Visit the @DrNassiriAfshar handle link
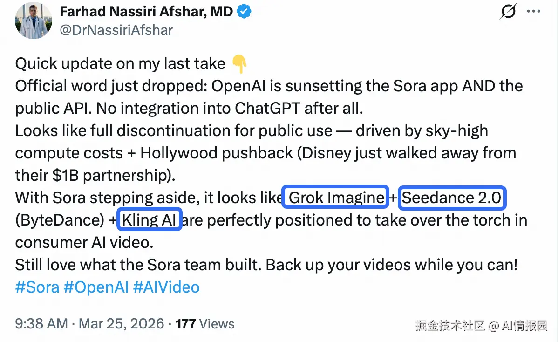This screenshot has height=342, width=558. click(116, 30)
